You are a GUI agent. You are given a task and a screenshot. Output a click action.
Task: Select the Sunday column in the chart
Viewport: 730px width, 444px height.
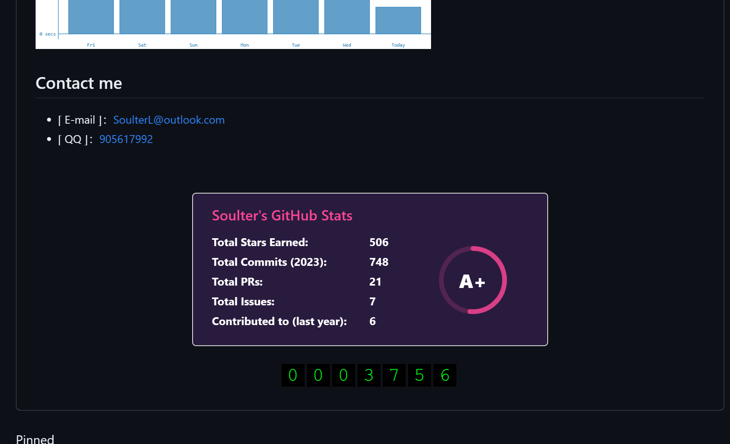pos(193,17)
